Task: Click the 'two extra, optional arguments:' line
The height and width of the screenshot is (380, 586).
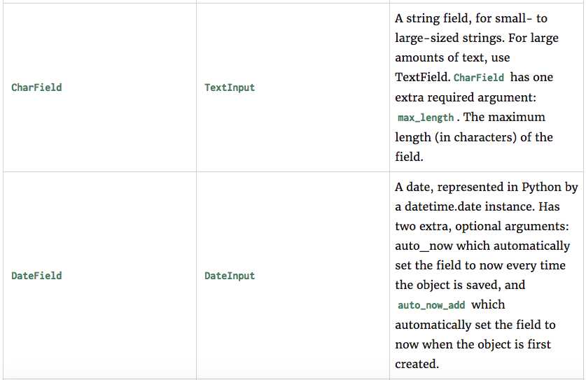Action: point(482,227)
